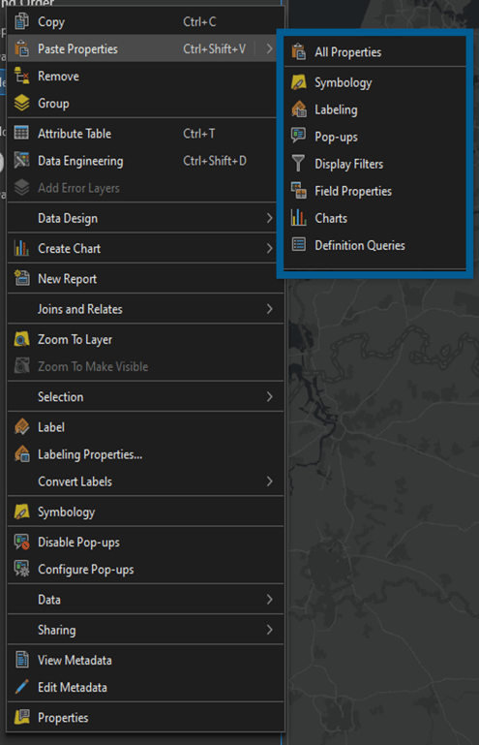479x745 pixels.
Task: Expand the Data Design submenu arrow
Action: 269,218
